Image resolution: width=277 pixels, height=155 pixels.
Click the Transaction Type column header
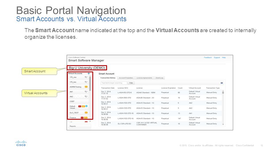click(213, 88)
